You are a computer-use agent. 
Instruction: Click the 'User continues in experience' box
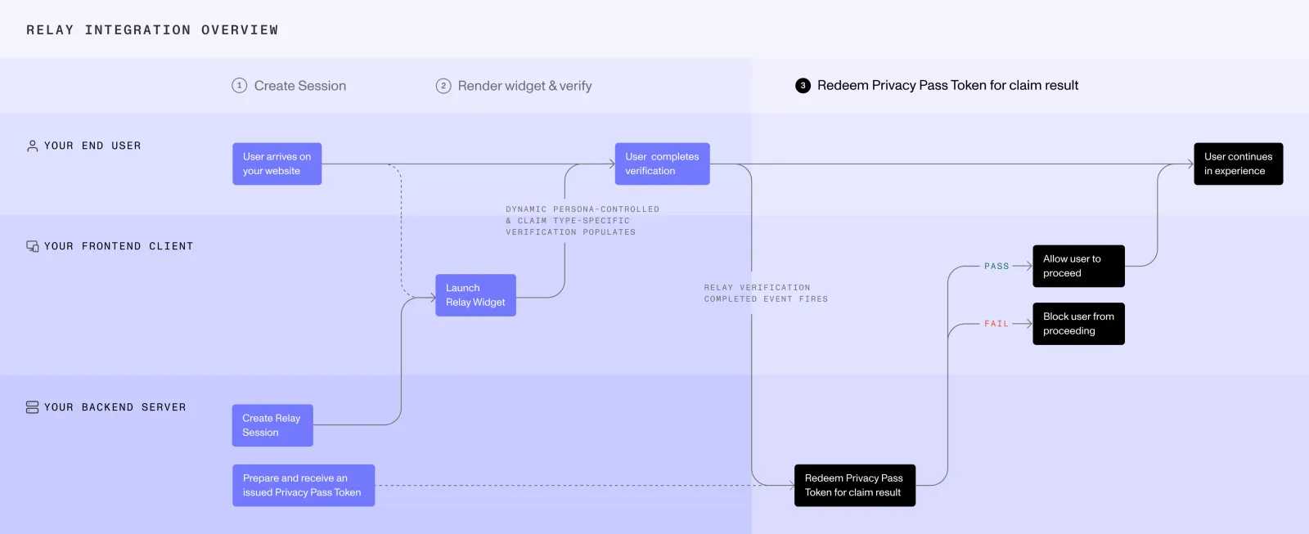(x=1238, y=164)
